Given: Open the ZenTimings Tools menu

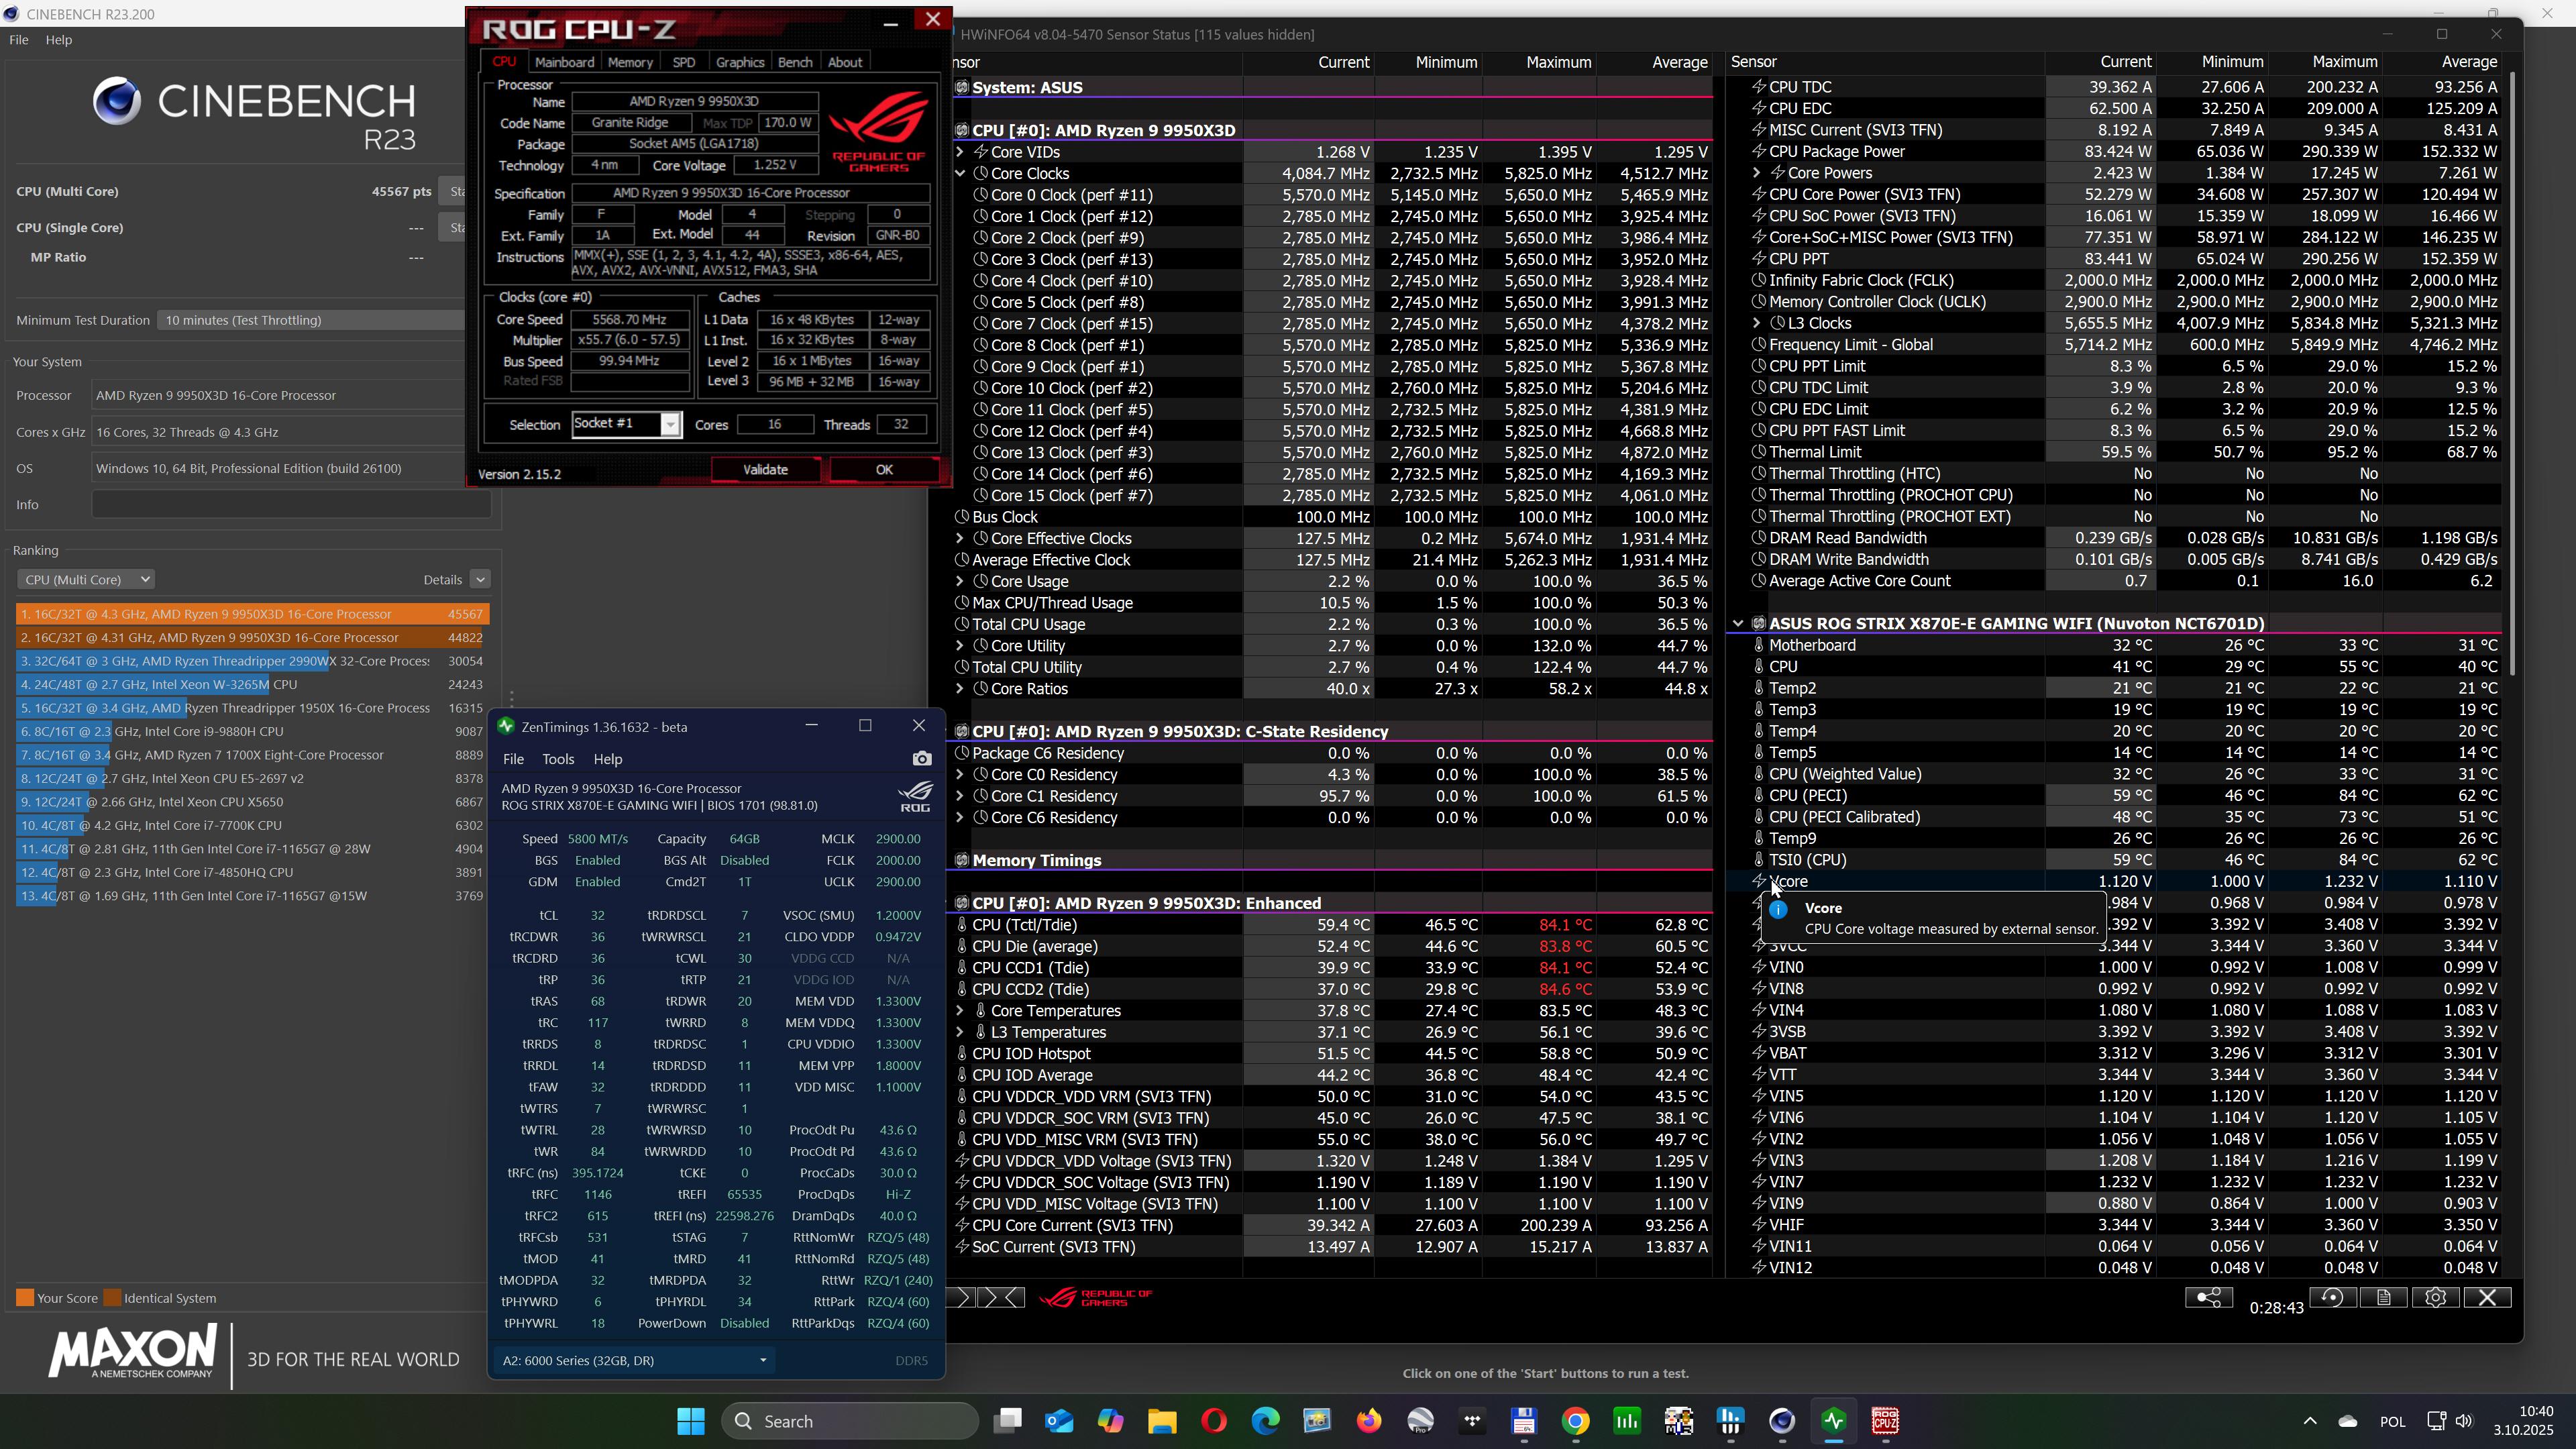Looking at the screenshot, I should [557, 759].
